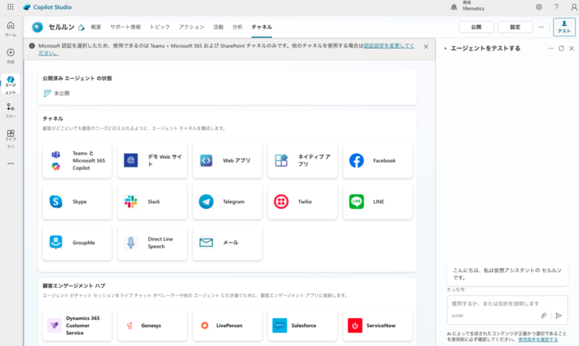Click the Copilot Studio logo icon
The image size is (579, 346).
(x=27, y=7)
